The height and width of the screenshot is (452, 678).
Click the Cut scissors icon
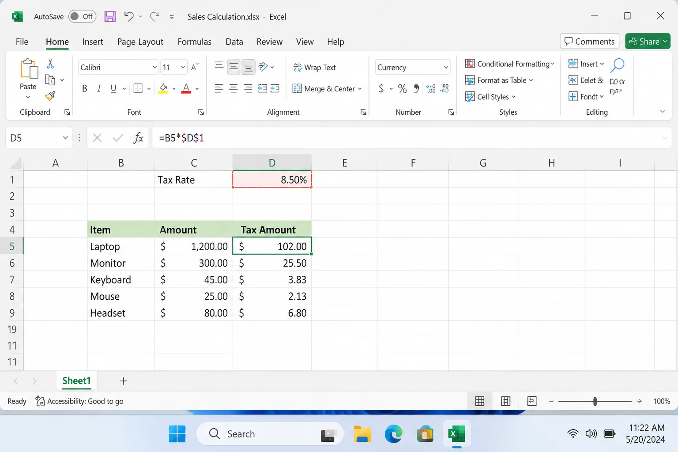click(50, 64)
